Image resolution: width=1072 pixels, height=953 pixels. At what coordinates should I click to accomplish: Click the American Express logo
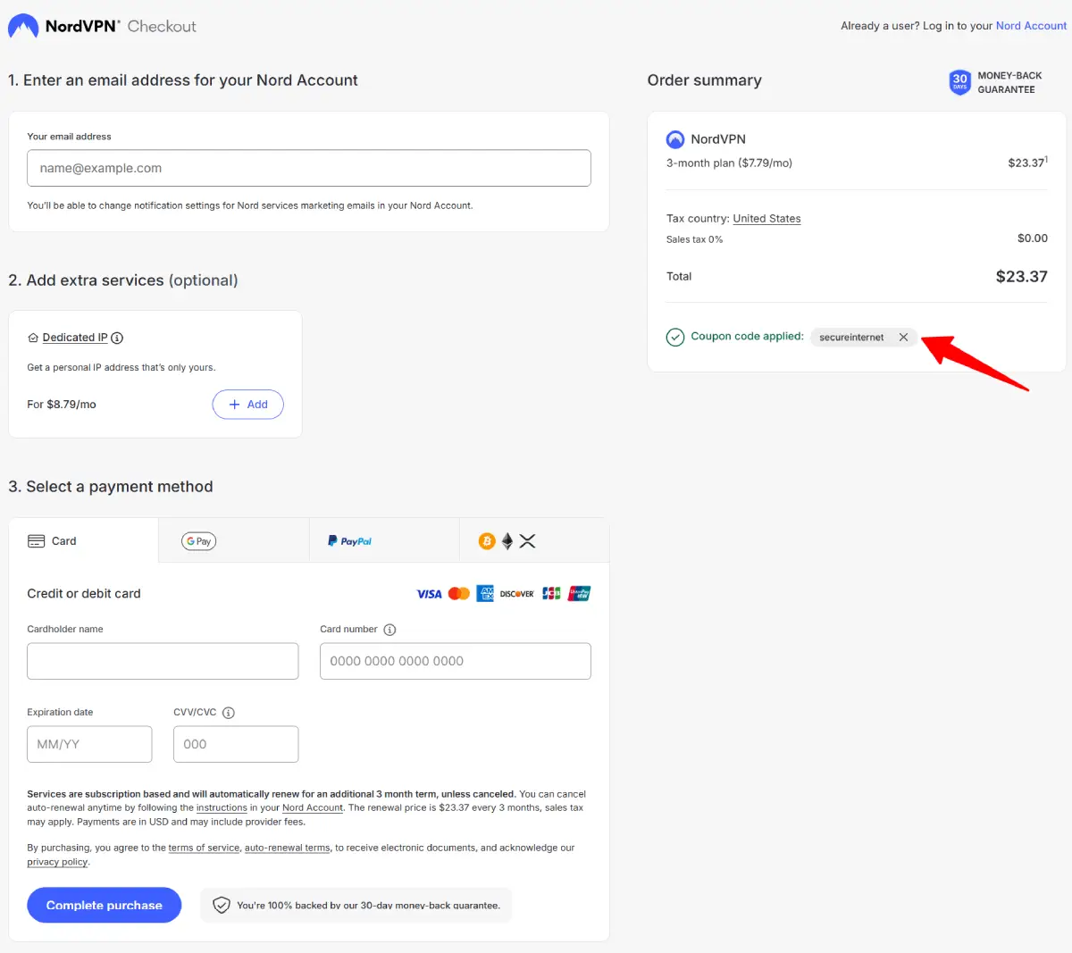tap(485, 594)
